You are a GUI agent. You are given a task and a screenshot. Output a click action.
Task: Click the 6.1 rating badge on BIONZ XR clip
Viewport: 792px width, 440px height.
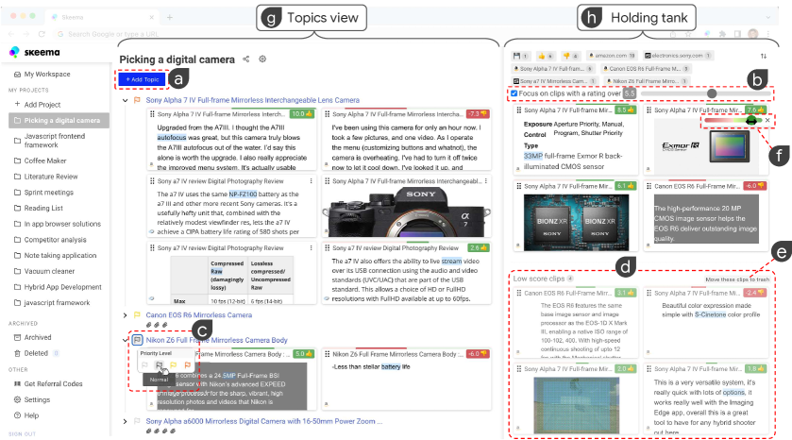(x=625, y=186)
